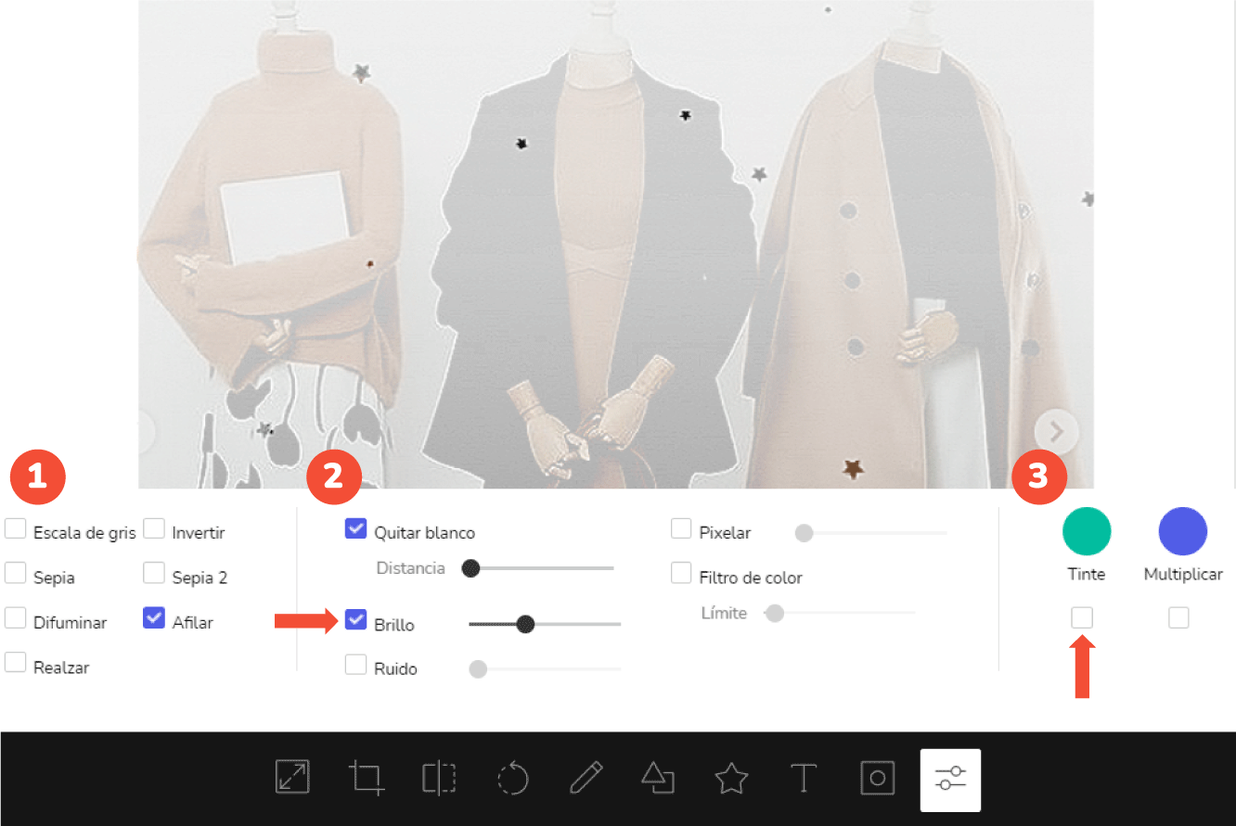
Task: Click the mannequin photo preview
Action: pyautogui.click(x=616, y=244)
